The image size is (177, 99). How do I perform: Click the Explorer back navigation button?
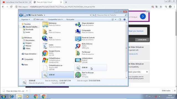[x=21, y=15]
